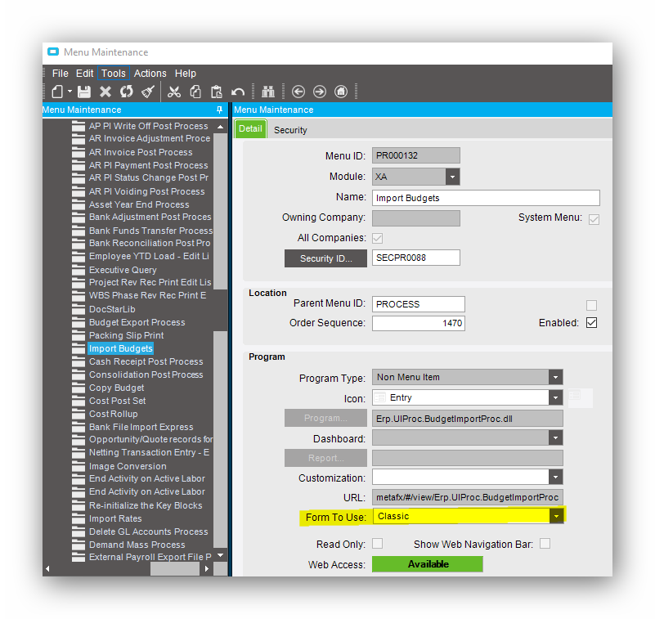Click the Menu Maintenance window title icon

tap(53, 52)
